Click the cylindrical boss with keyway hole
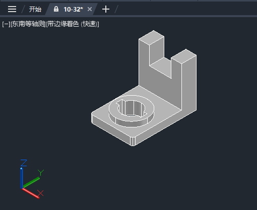Screen dimensions: 257x210 [x=131, y=111]
